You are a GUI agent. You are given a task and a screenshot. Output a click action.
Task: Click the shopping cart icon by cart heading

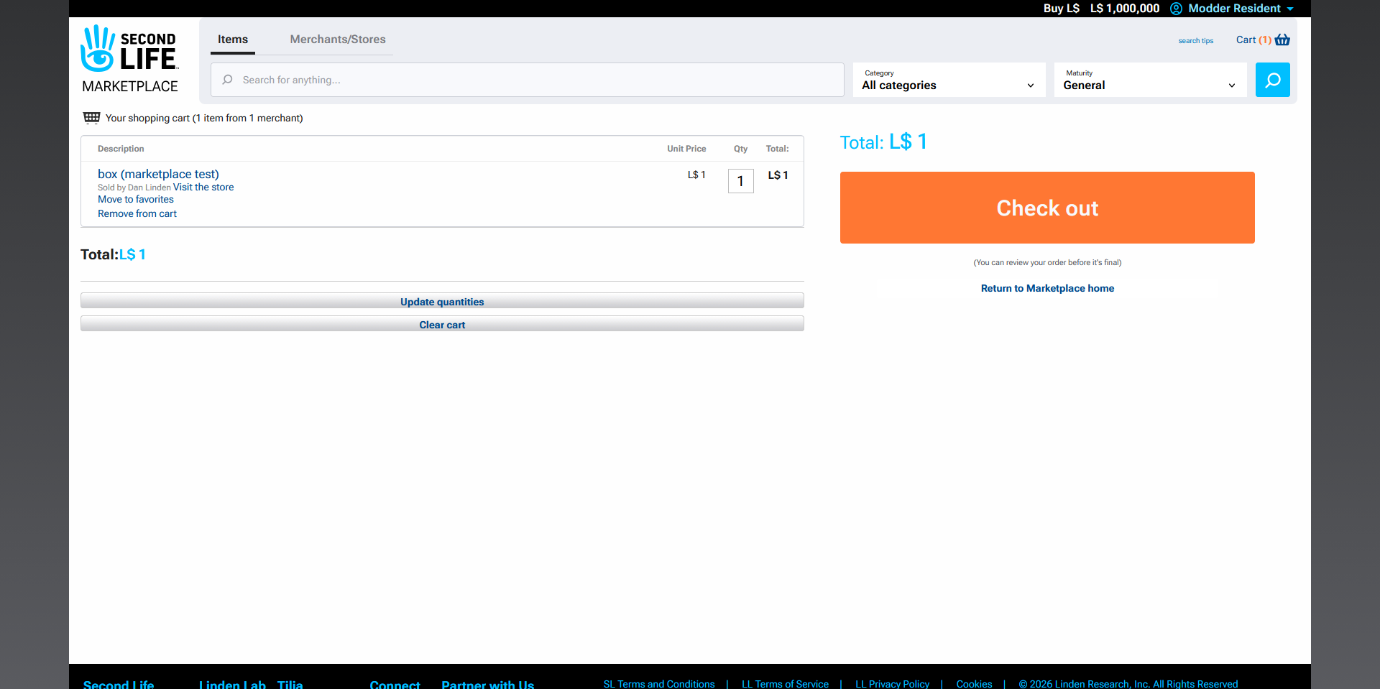pos(91,118)
